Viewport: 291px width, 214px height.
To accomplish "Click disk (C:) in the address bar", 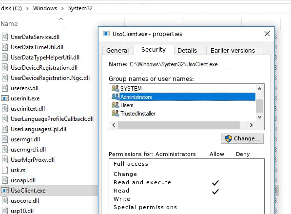I will click(x=11, y=8).
